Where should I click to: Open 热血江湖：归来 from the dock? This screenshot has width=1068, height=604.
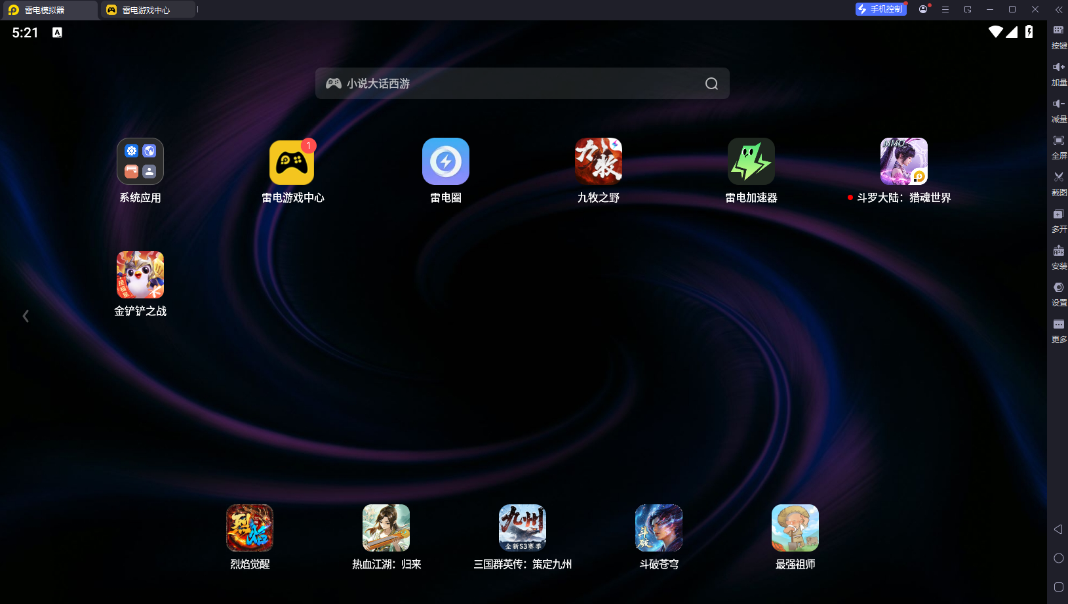click(x=386, y=528)
